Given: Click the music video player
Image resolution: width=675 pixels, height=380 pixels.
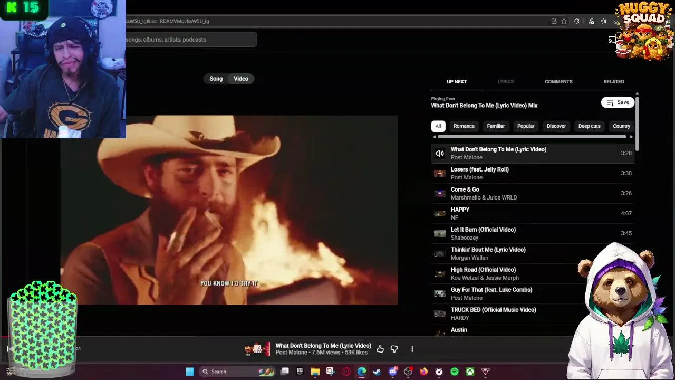Looking at the screenshot, I should tap(229, 210).
